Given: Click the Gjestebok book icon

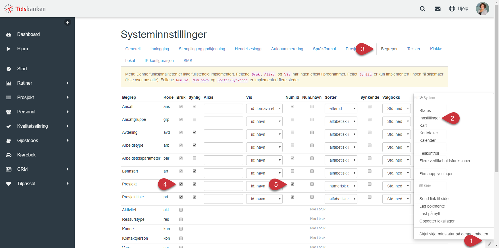Looking at the screenshot, I should pyautogui.click(x=9, y=141).
